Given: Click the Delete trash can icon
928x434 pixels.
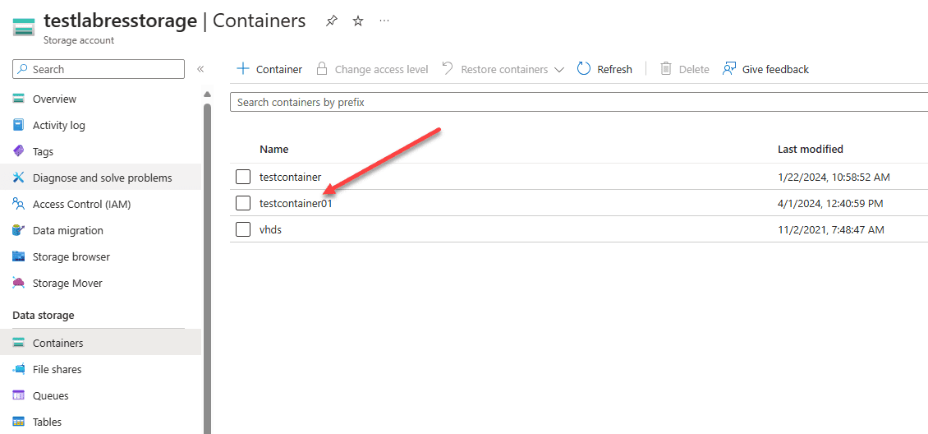Looking at the screenshot, I should [666, 69].
